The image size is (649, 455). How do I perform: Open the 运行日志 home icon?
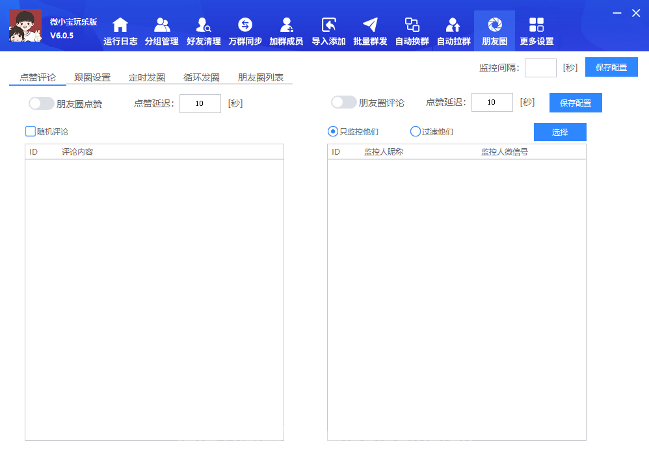[x=120, y=25]
